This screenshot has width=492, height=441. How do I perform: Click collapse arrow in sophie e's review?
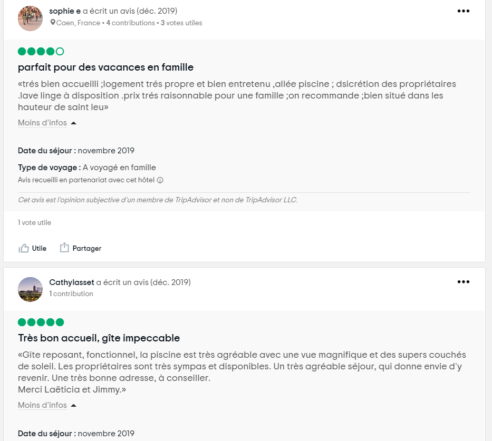(x=74, y=123)
